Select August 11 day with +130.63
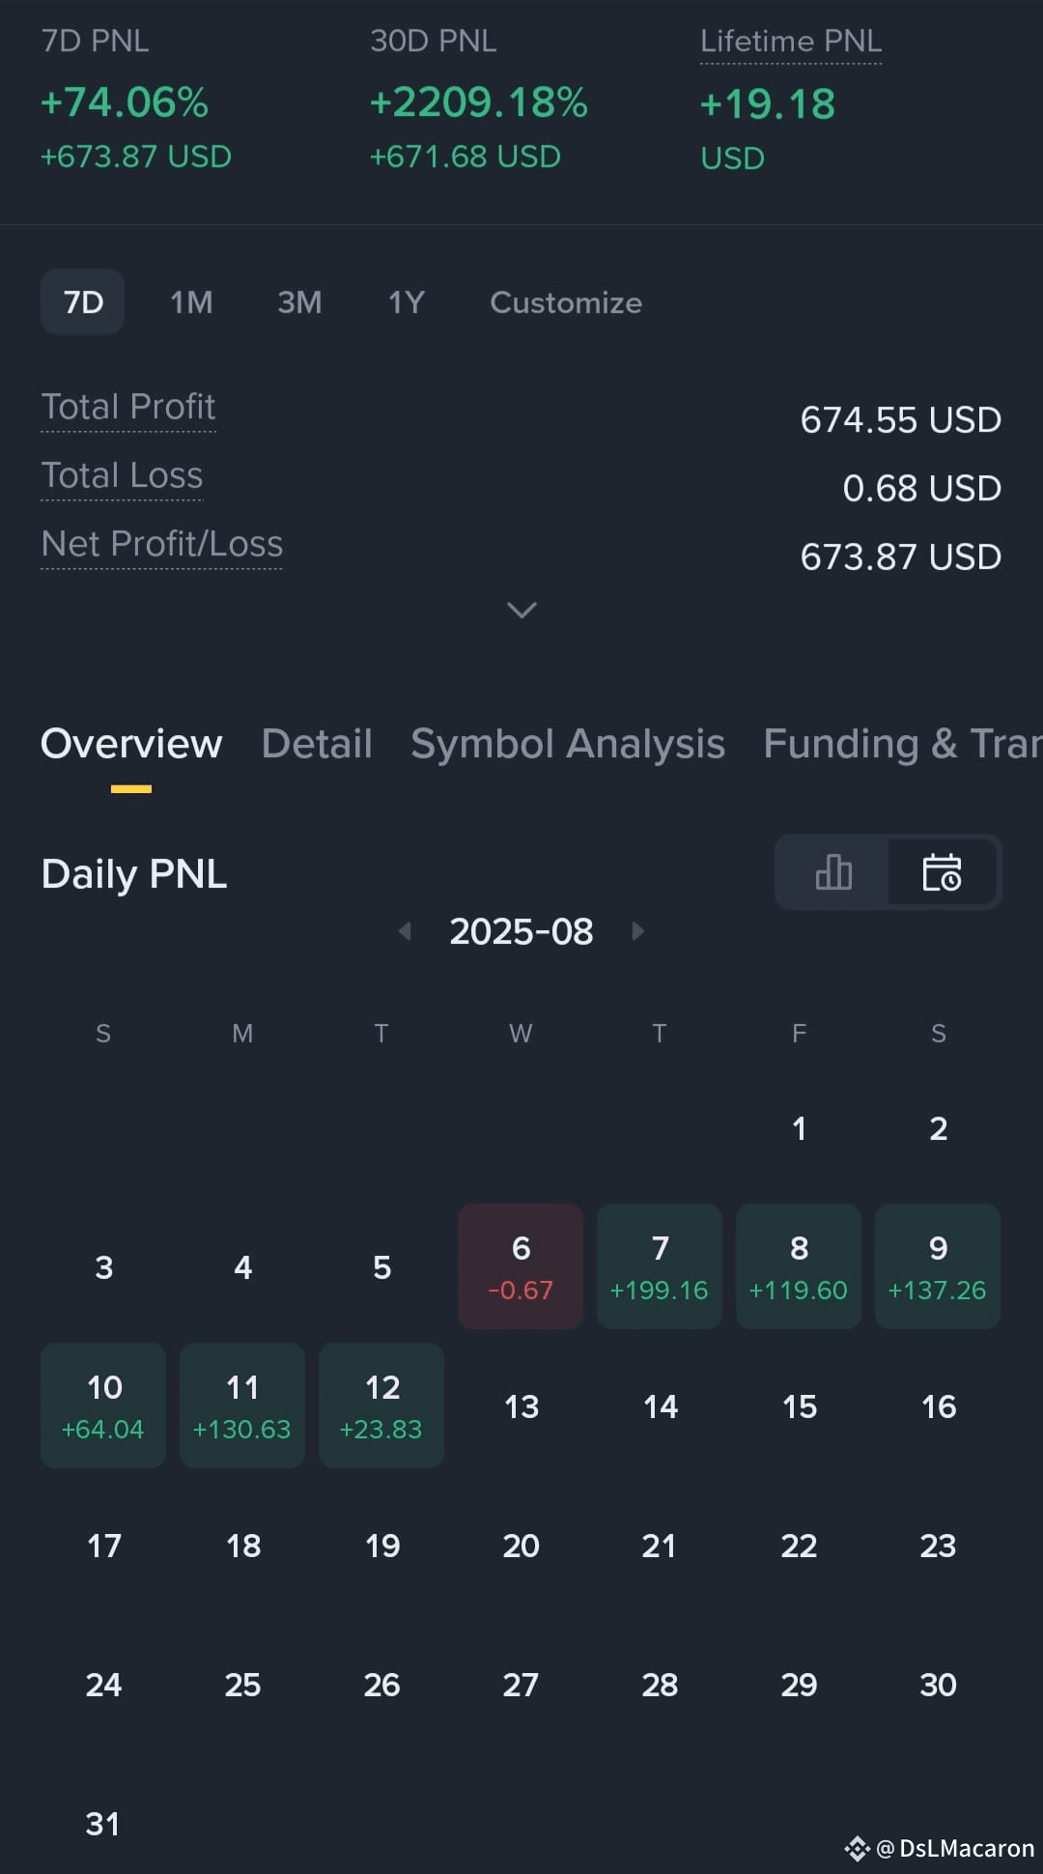This screenshot has width=1043, height=1874. 242,1405
